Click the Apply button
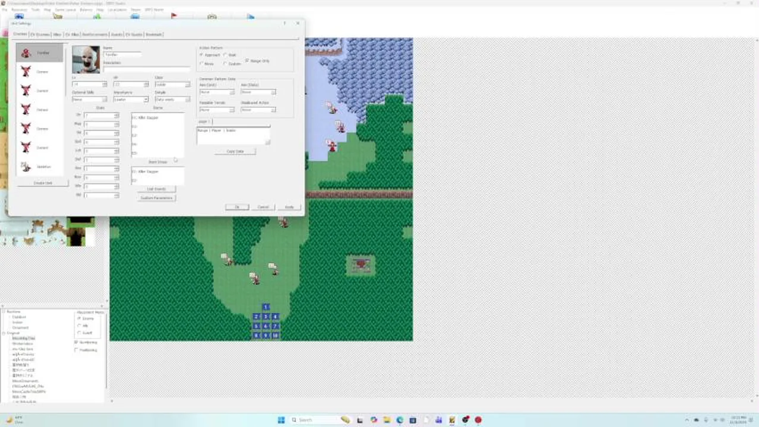 pos(289,207)
